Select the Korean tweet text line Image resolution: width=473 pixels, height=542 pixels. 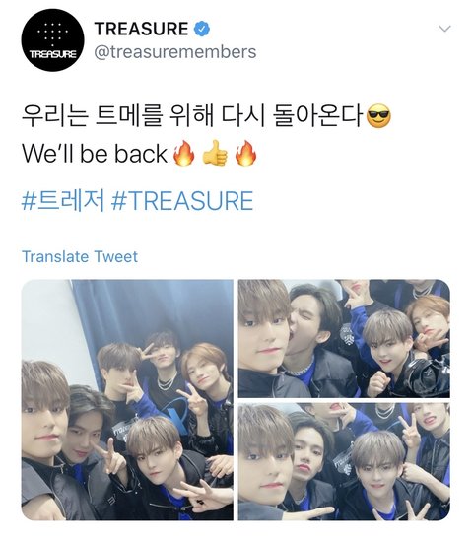click(192, 116)
